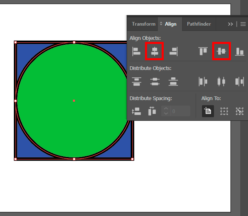Click the blue square's bottom-left corner
Viewport: 248px width, 216px height.
click(x=15, y=159)
